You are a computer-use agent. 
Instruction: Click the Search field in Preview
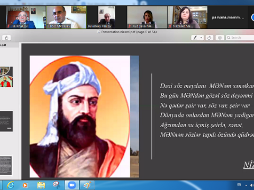tap(240, 37)
